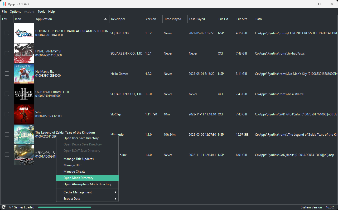Sort by the Icon column header
The width and height of the screenshot is (338, 210).
coord(24,19)
